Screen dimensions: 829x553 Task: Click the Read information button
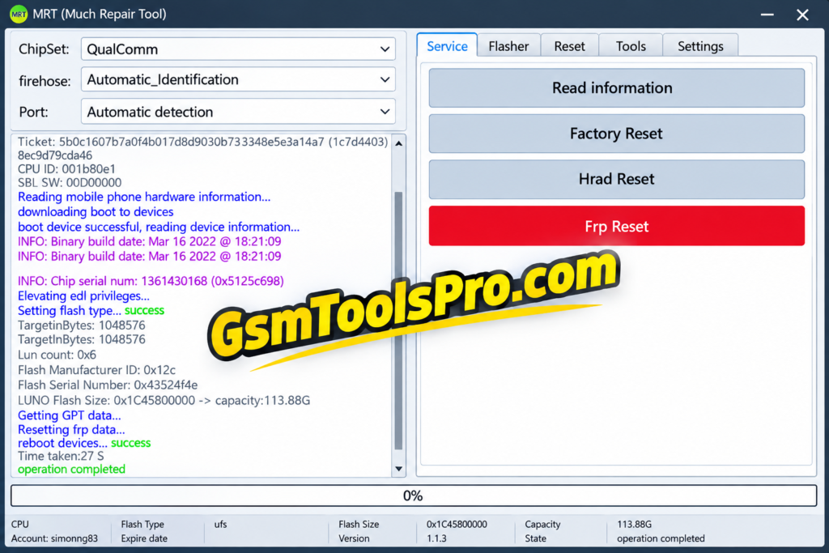click(x=616, y=87)
